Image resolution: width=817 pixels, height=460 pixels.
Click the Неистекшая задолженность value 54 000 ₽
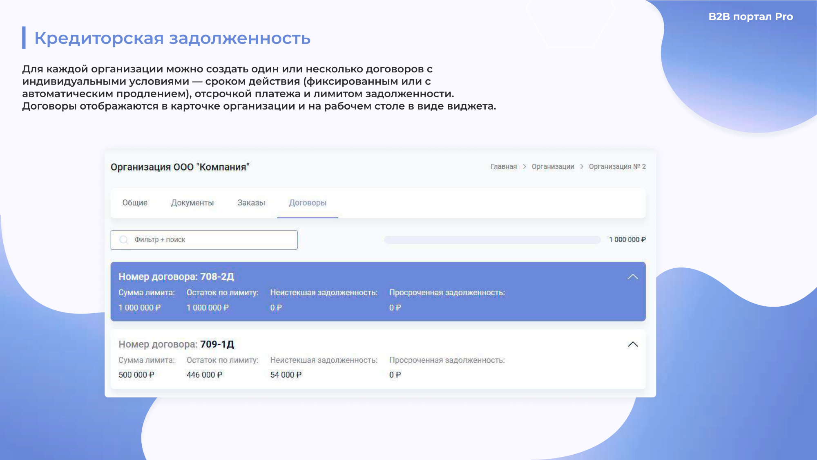click(286, 374)
